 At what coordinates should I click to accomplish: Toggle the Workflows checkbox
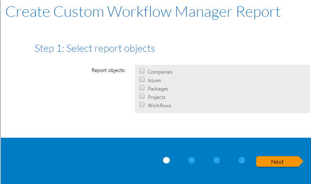click(x=142, y=105)
